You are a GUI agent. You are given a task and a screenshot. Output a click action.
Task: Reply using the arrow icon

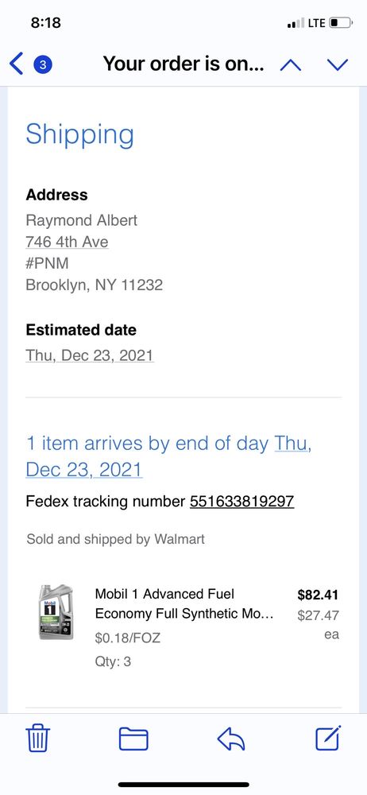[231, 739]
